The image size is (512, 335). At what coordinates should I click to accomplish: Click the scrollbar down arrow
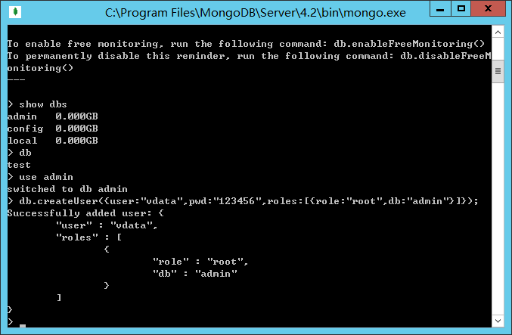coord(498,321)
